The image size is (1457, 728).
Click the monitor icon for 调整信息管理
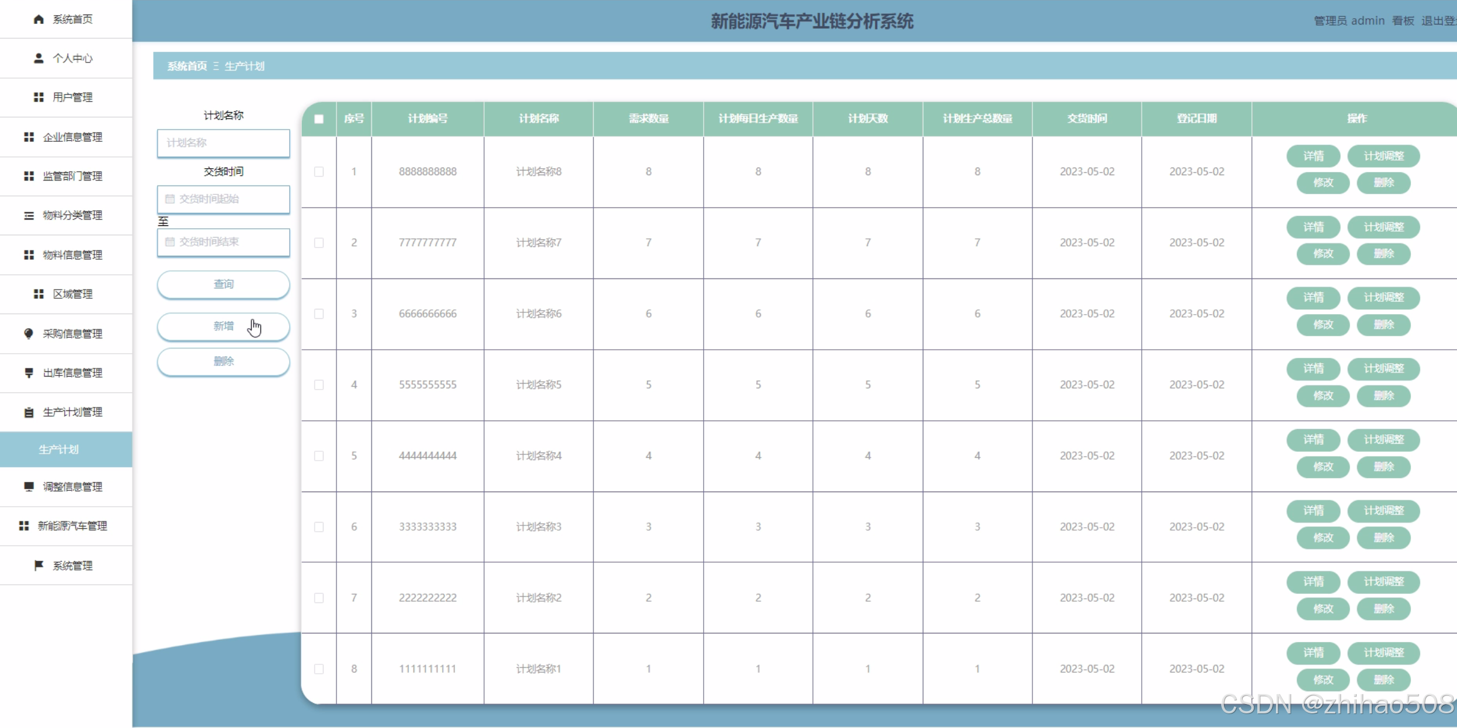tap(29, 486)
